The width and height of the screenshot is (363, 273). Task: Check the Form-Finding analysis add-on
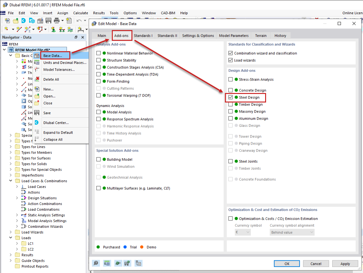pos(98,81)
